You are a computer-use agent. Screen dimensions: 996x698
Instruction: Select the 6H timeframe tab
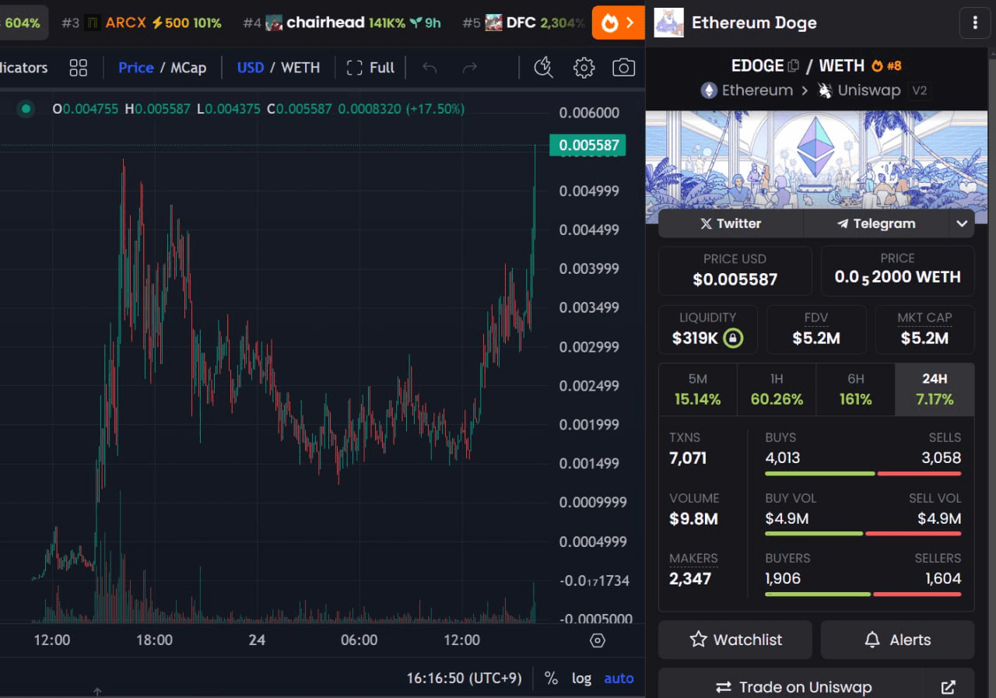(855, 389)
